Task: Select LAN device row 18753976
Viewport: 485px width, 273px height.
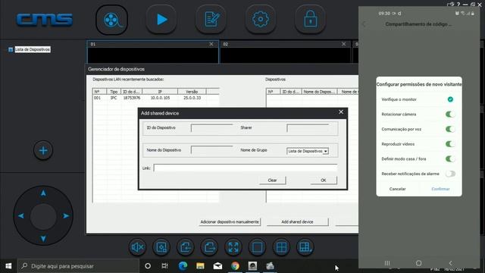Action: (x=155, y=98)
